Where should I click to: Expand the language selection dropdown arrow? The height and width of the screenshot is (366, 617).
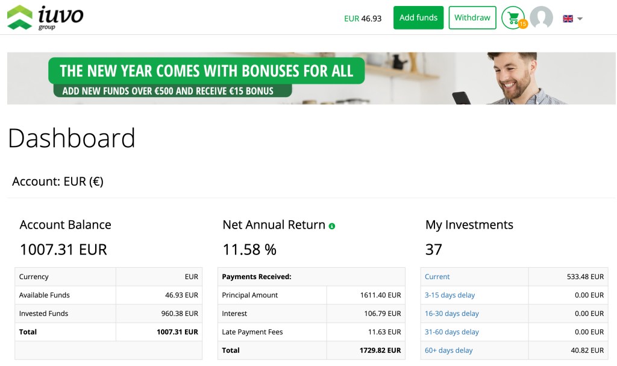pyautogui.click(x=580, y=19)
